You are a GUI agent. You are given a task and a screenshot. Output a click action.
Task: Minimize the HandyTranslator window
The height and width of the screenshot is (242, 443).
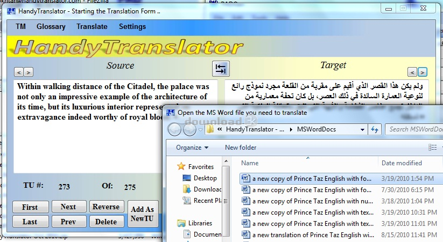389,9
